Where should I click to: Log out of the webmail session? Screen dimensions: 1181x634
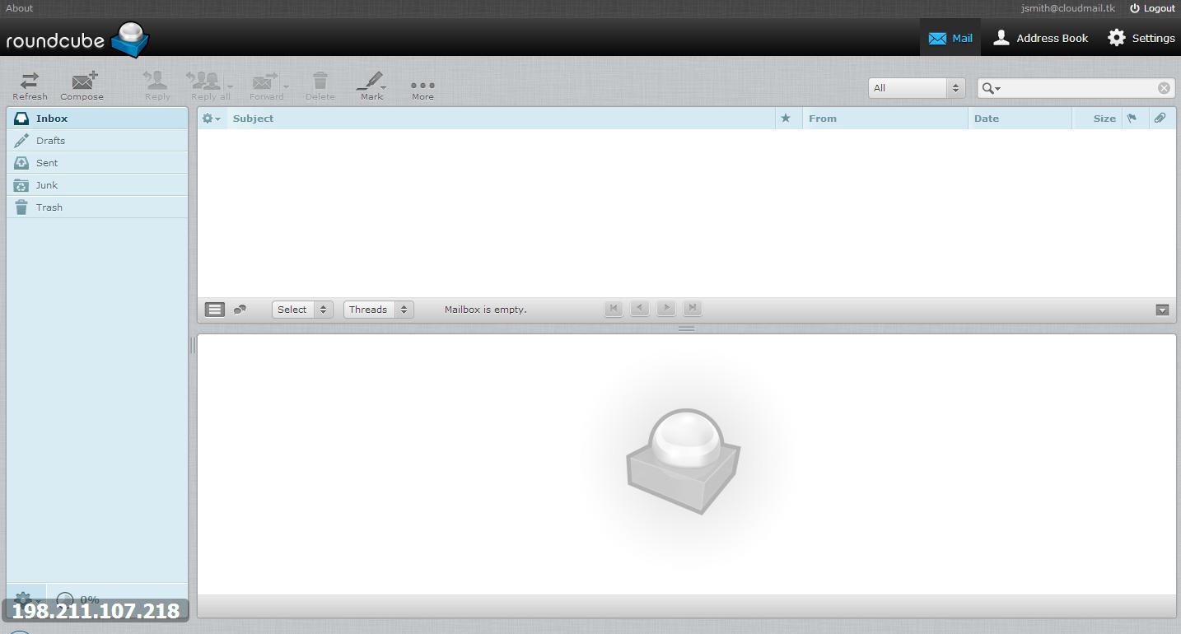tap(1152, 8)
